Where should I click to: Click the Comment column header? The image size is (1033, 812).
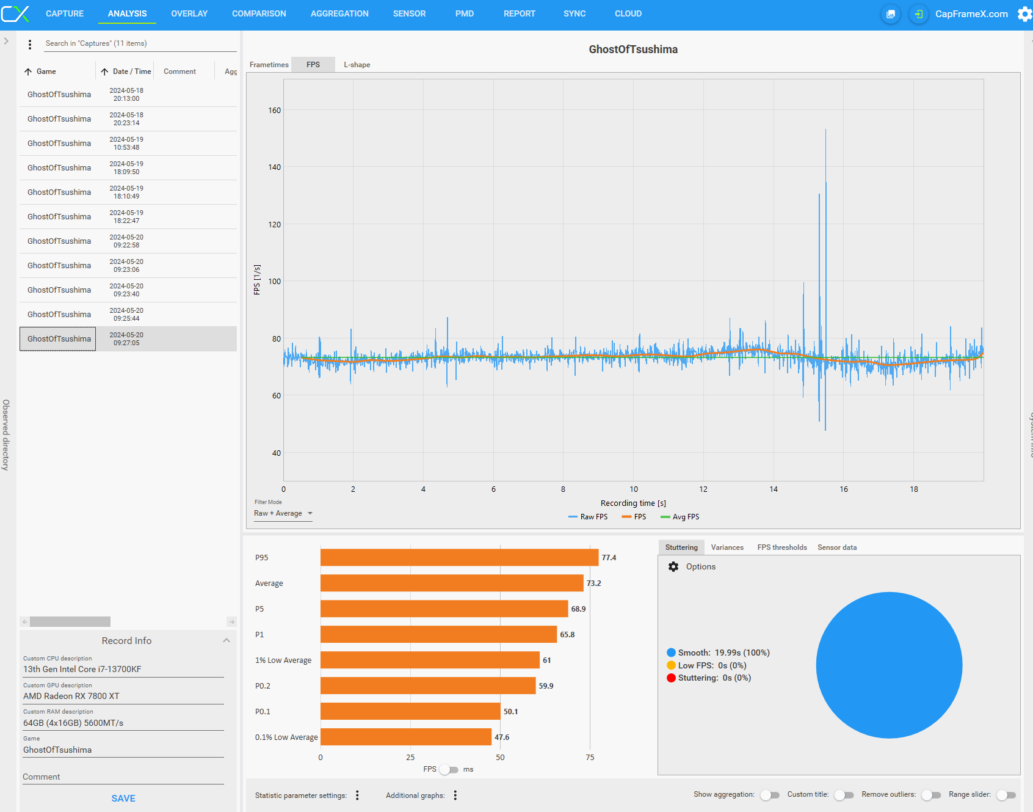tap(179, 71)
